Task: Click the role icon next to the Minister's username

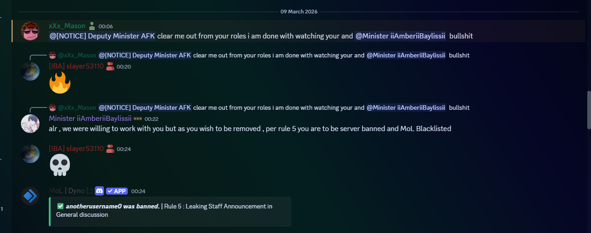Action: click(x=138, y=119)
